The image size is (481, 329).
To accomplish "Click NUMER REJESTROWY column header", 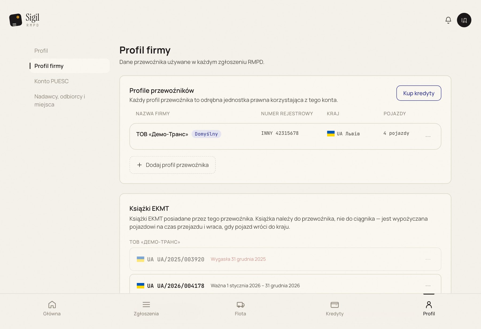I will point(287,114).
